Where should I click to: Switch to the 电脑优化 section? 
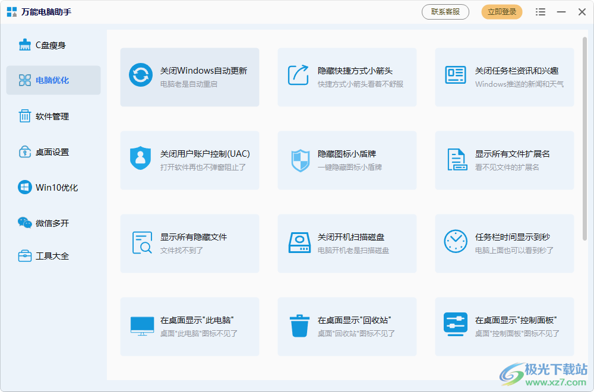[53, 80]
